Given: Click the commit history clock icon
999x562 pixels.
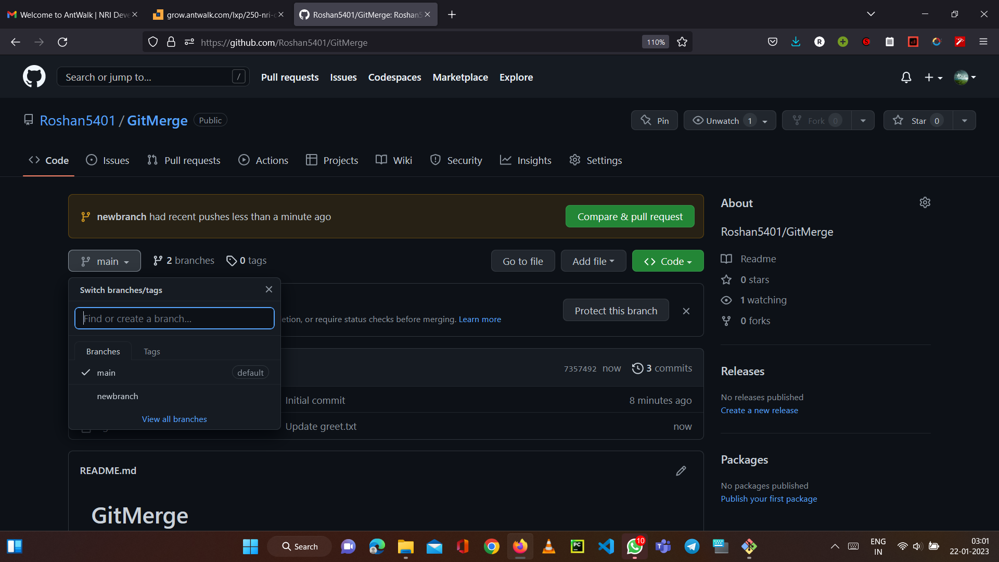Looking at the screenshot, I should pyautogui.click(x=638, y=368).
